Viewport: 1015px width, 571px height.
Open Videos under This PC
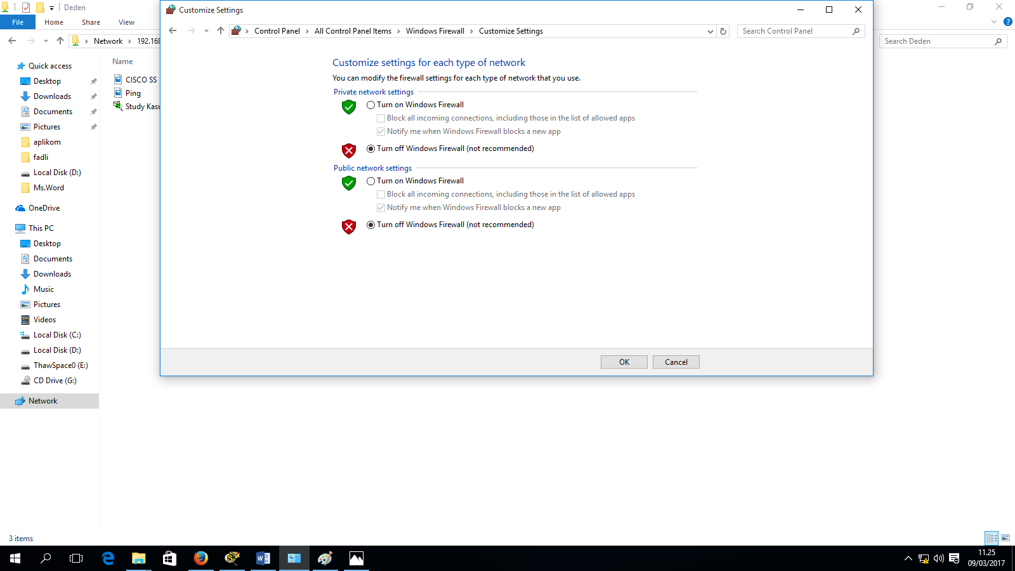[44, 320]
